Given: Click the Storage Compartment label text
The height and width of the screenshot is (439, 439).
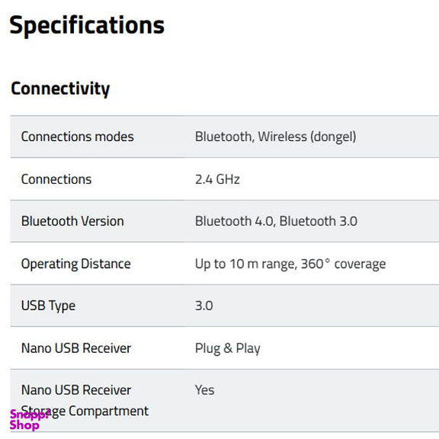Looking at the screenshot, I should click(85, 412).
